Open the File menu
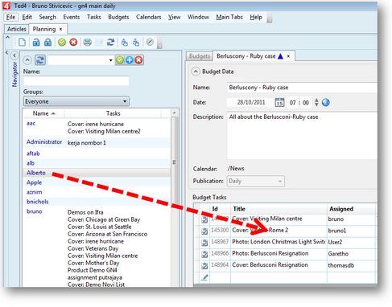Viewport: 392px width, 307px height. 10,17
